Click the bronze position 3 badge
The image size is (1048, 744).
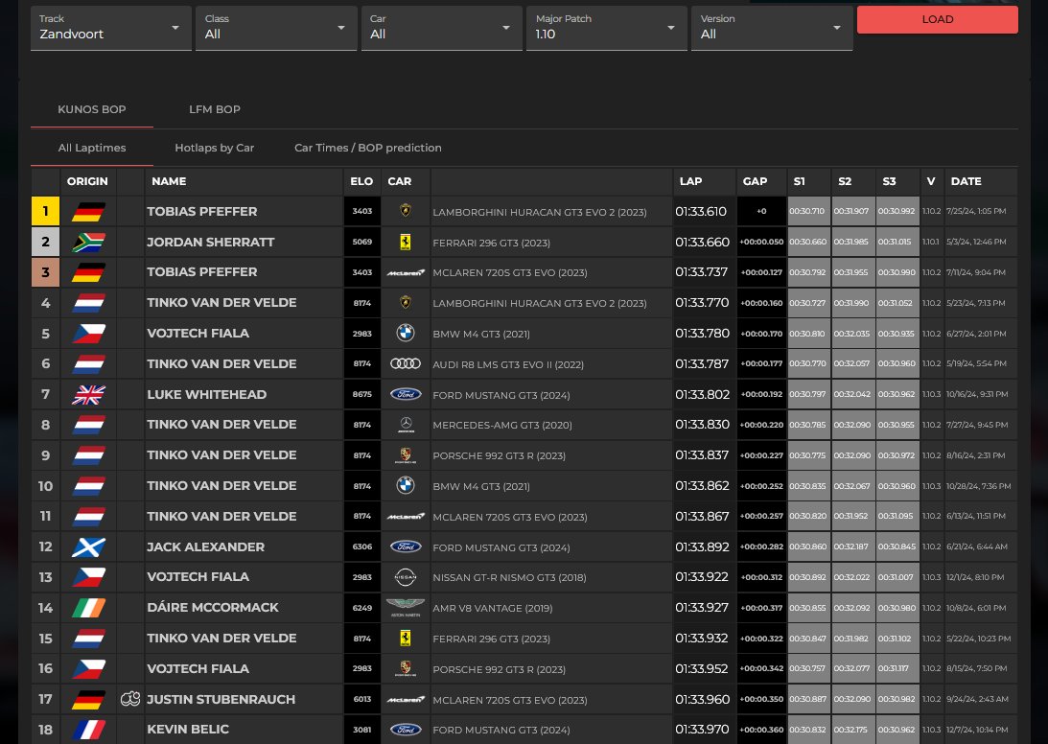[x=45, y=272]
